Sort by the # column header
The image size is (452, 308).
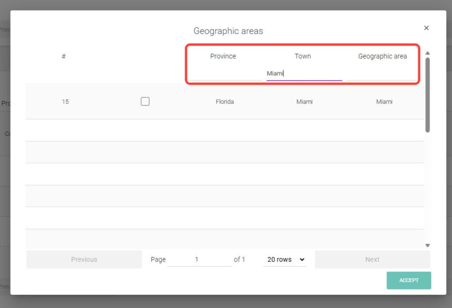click(x=64, y=56)
